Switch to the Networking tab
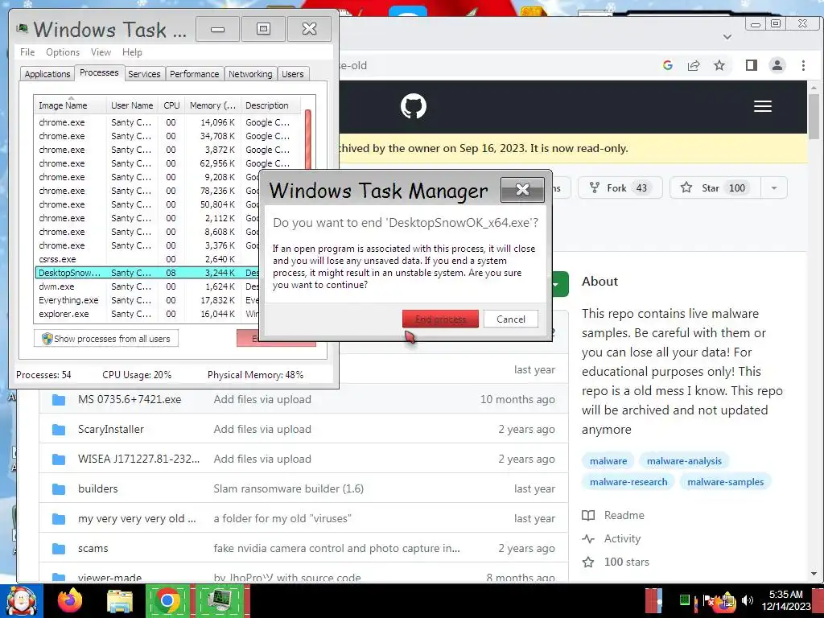The height and width of the screenshot is (618, 824). coord(250,74)
